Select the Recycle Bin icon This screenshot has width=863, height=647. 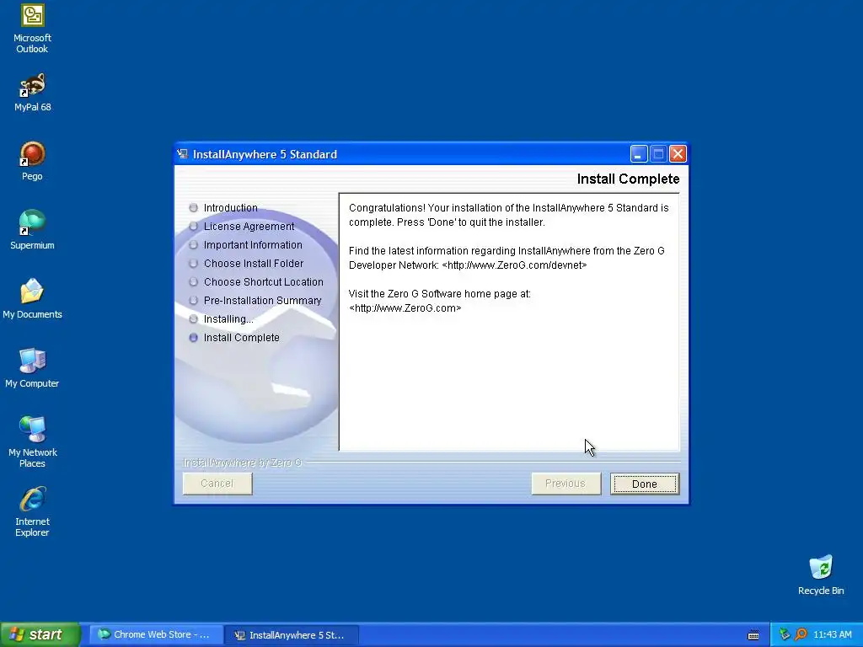pyautogui.click(x=821, y=575)
